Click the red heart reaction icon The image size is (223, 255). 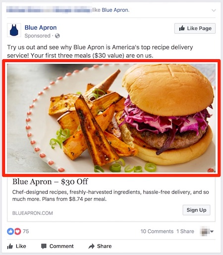[x=18, y=231]
